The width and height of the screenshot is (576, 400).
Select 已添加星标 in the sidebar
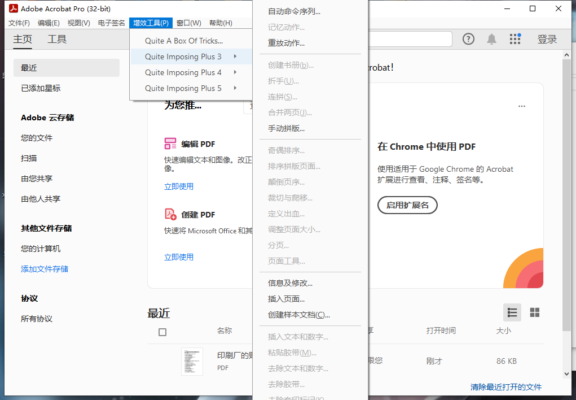(x=41, y=88)
